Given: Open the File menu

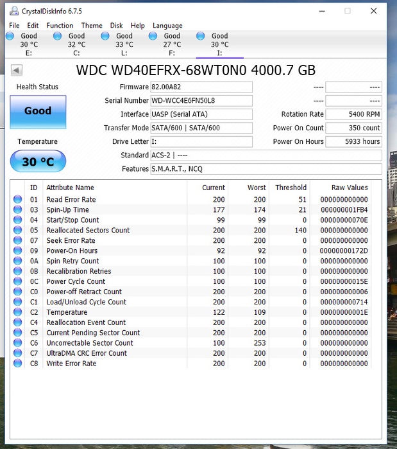Looking at the screenshot, I should tap(14, 26).
